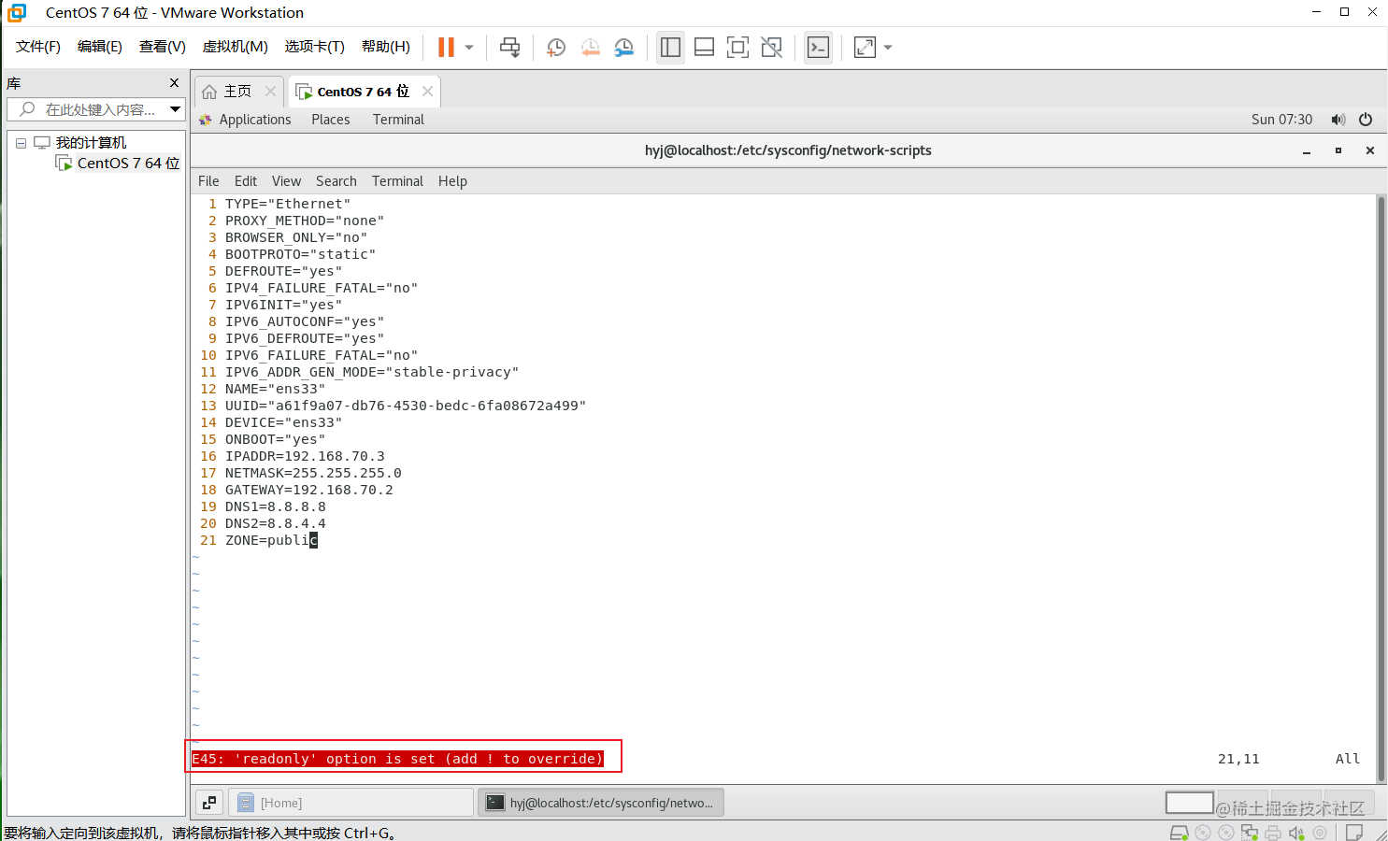1388x841 pixels.
Task: Click the second CD/DVD drive status icon
Action: [x=1226, y=833]
